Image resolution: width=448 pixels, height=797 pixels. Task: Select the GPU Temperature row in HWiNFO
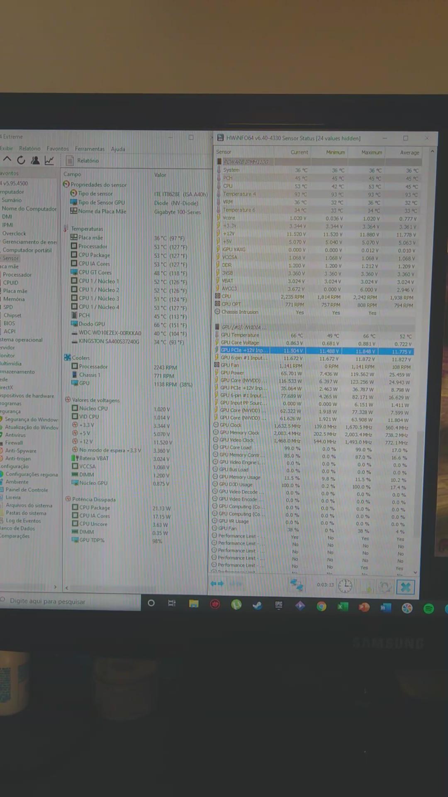tap(314, 335)
